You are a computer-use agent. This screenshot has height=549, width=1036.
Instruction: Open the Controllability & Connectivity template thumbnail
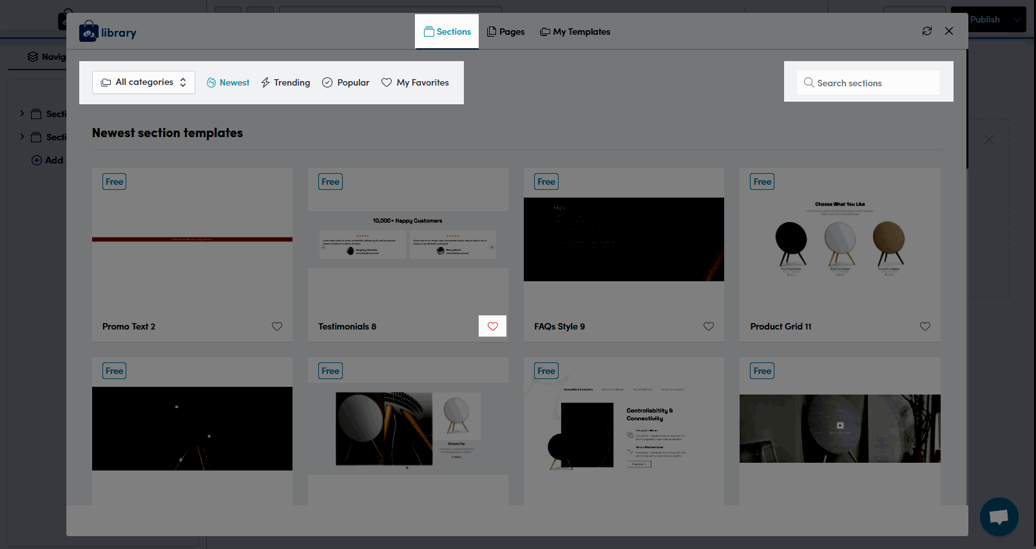coord(624,431)
